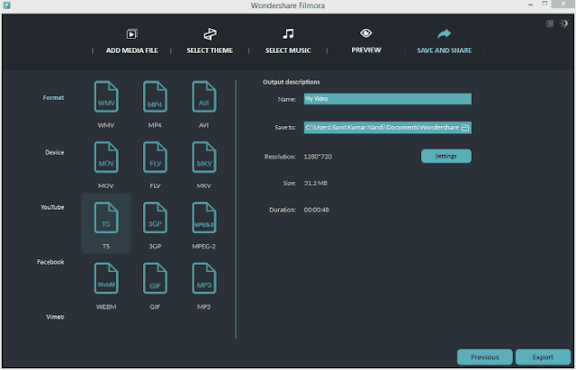The height and width of the screenshot is (370, 576).
Task: Switch to the Preview step
Action: [x=366, y=41]
